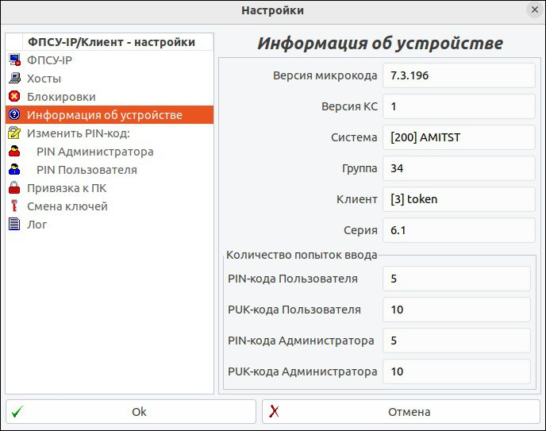Click the PUK-кода Пользователя attempts field
Image resolution: width=546 pixels, height=431 pixels.
pos(456,310)
